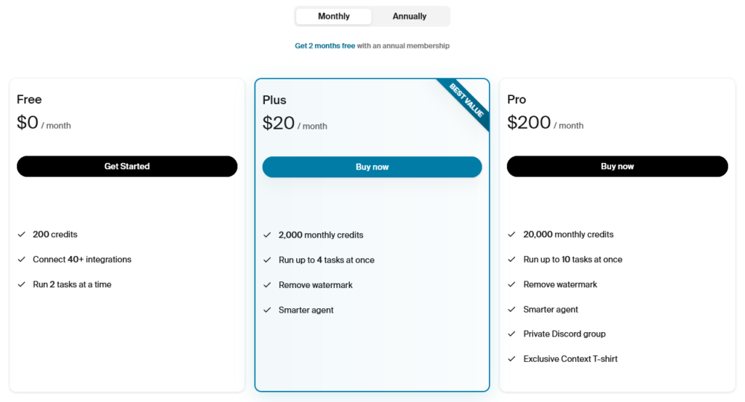Click checkmark beside Run up to 4 tasks
Screen dimensions: 745x402
(267, 260)
